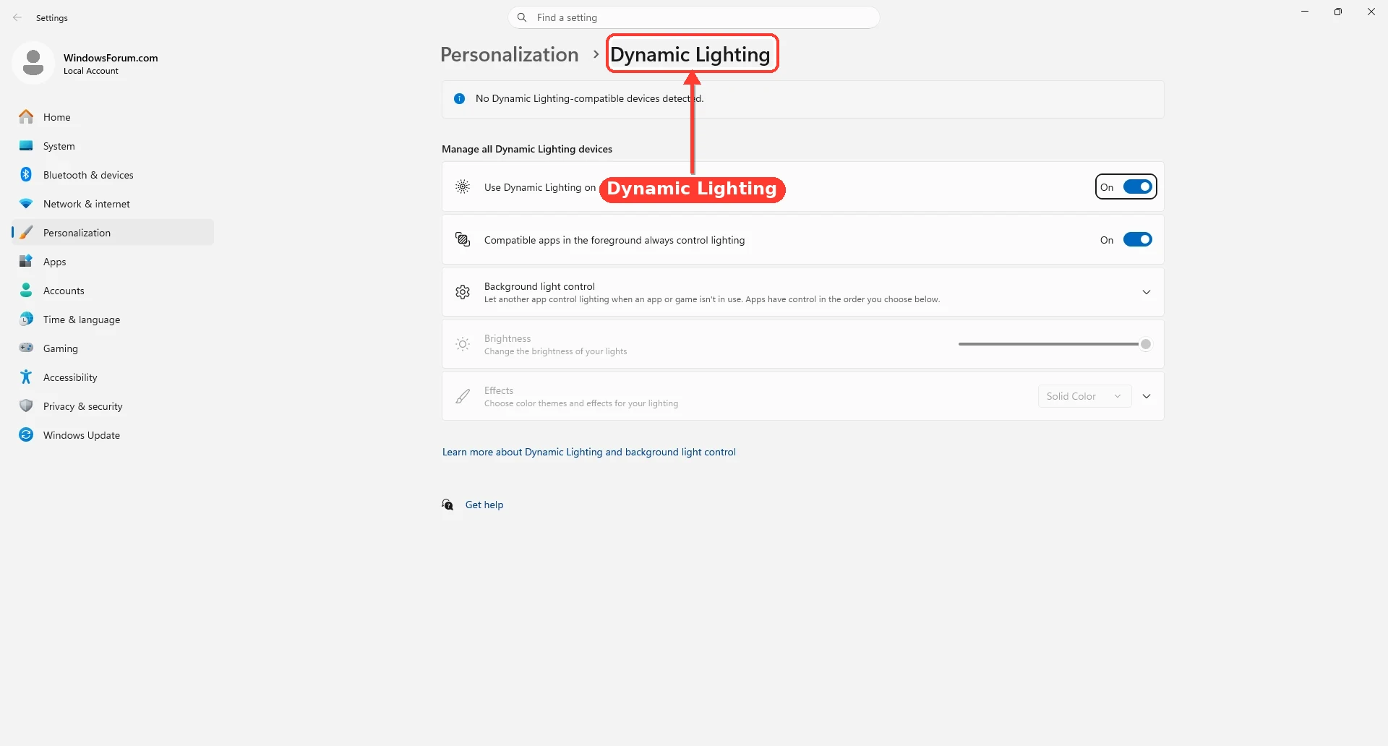Click the Gaming controller icon
Viewport: 1388px width, 746px height.
pos(26,348)
